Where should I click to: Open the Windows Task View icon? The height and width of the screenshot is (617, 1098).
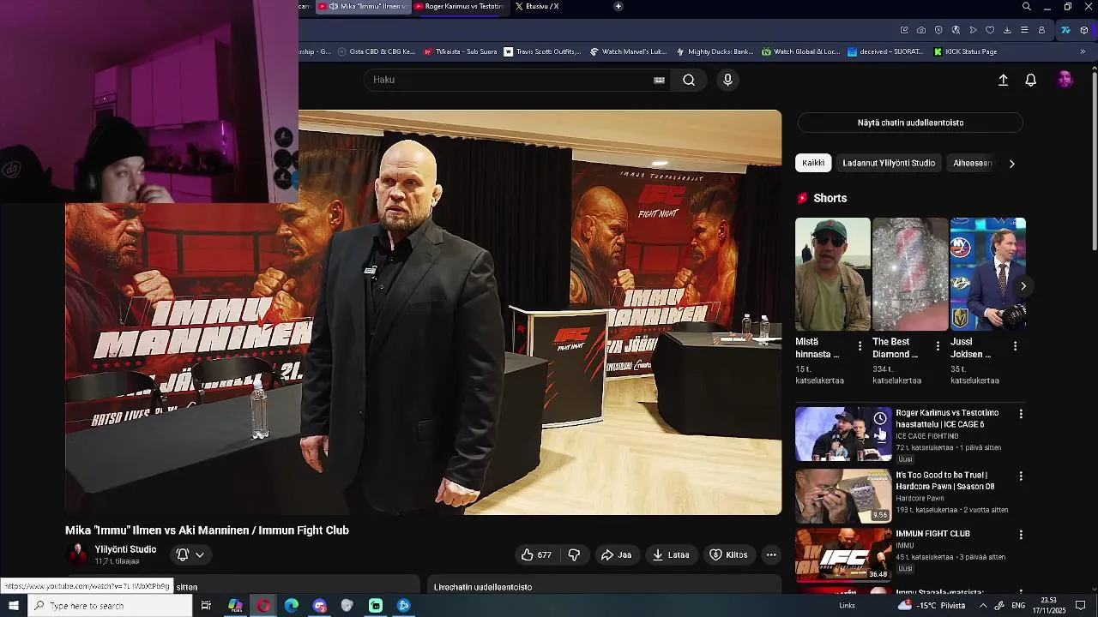tap(206, 606)
